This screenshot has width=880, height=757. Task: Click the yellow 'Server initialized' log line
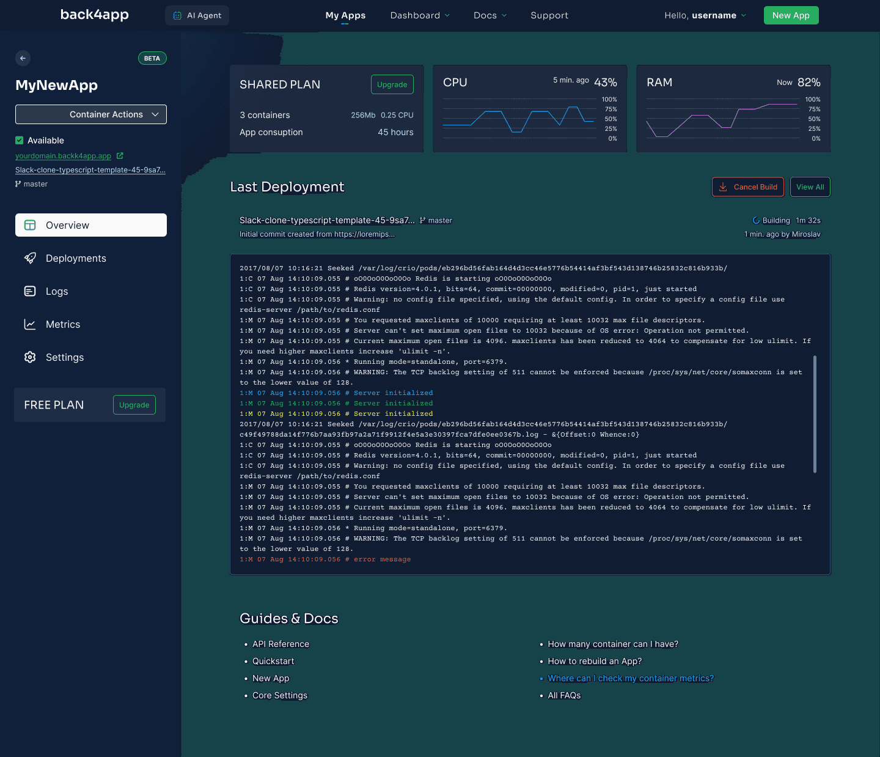pos(336,414)
